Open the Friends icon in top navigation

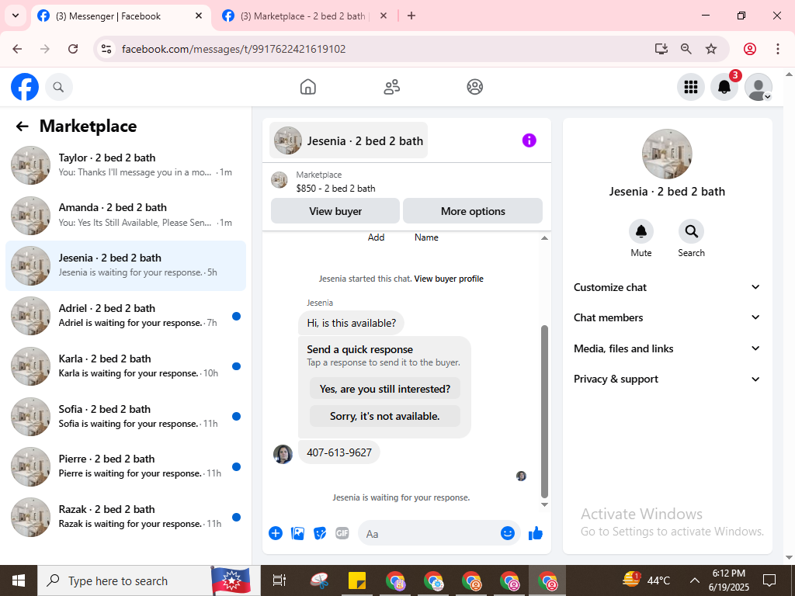click(x=391, y=87)
